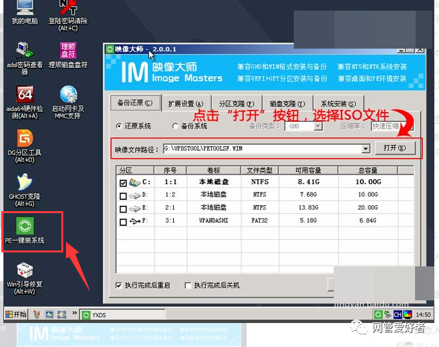
Task: Click the third quick launch icon
Action: tap(61, 314)
